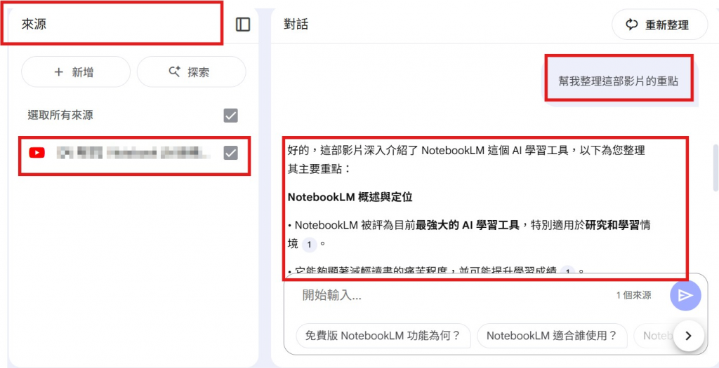Click the chat vertical scrollbar

click(x=715, y=168)
